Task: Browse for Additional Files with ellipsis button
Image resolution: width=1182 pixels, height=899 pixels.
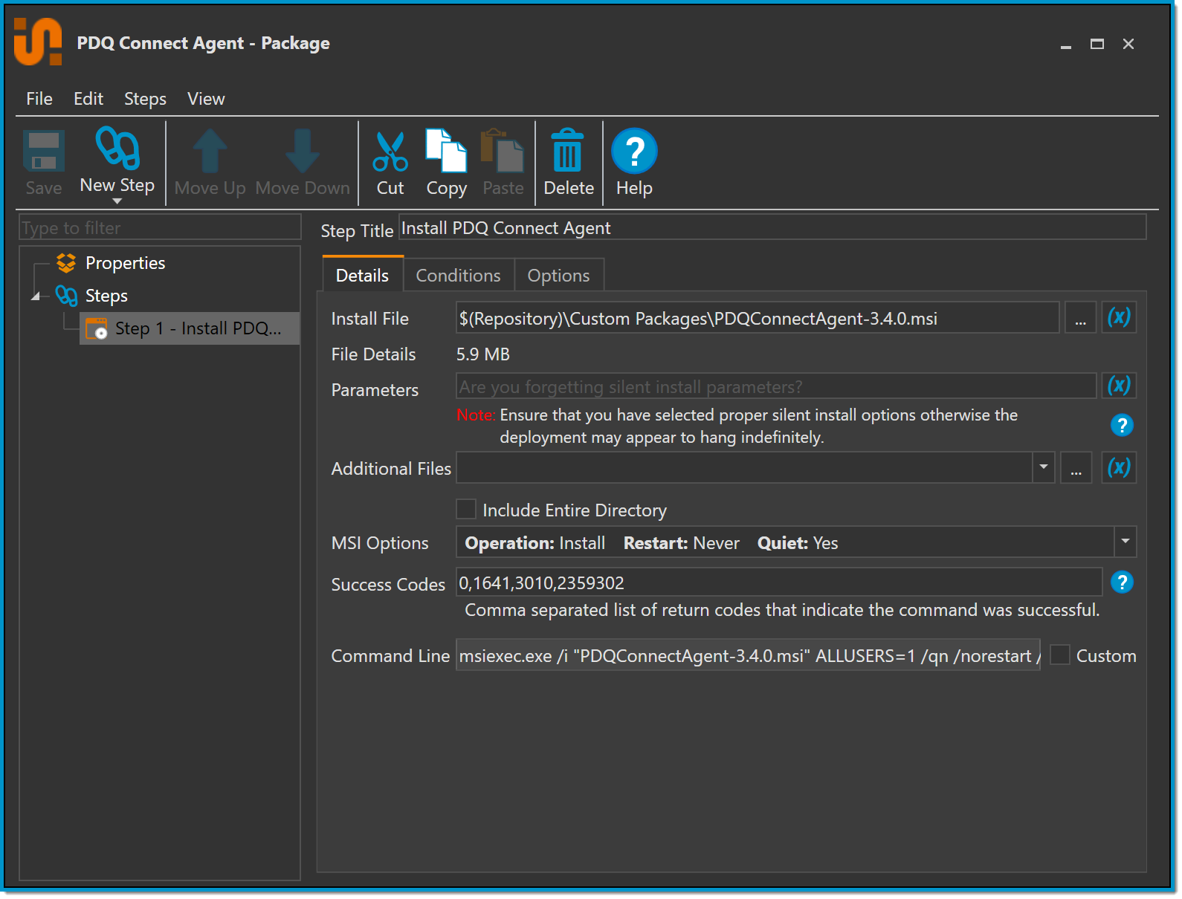Action: 1076,467
